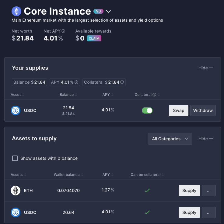Disable the USDC collateral toggle
This screenshot has height=224, width=224.
click(147, 110)
